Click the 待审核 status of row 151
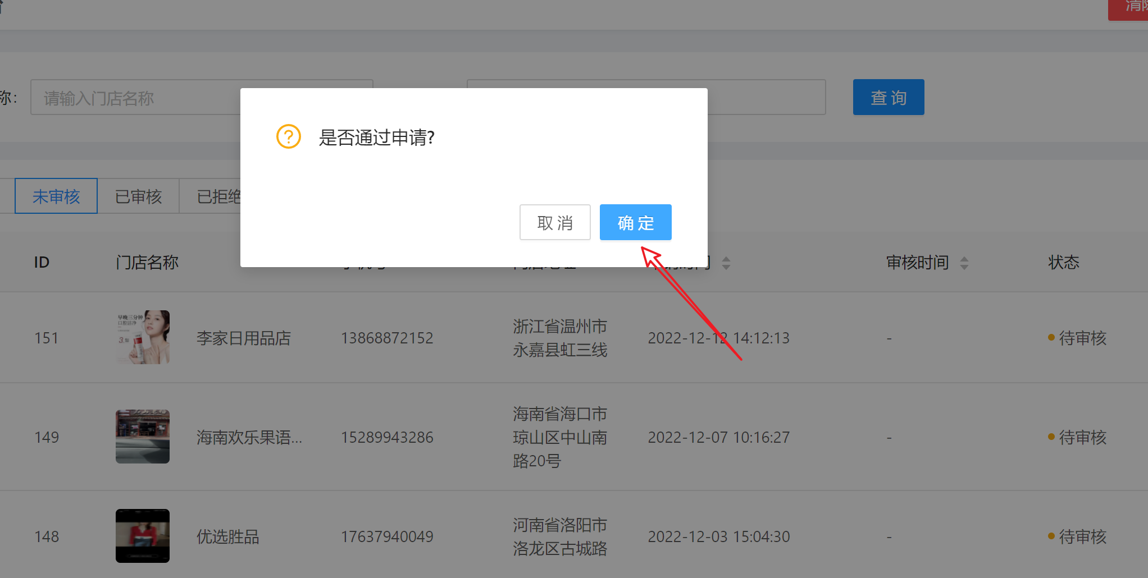This screenshot has width=1148, height=578. pyautogui.click(x=1082, y=338)
